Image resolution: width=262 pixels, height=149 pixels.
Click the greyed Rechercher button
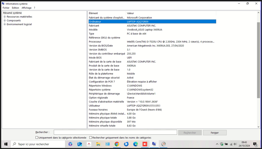[x=190, y=133]
